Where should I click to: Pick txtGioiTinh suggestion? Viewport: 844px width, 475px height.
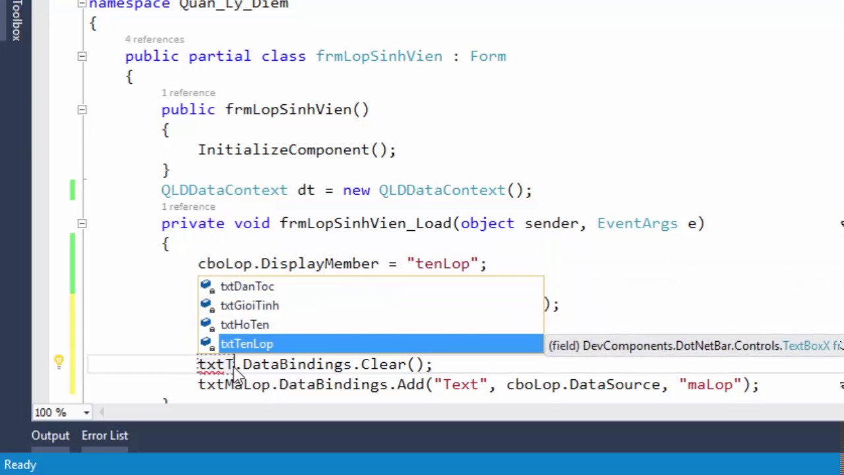pyautogui.click(x=249, y=305)
